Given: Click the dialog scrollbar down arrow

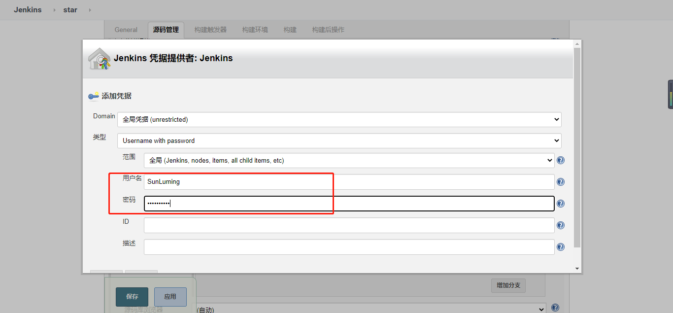Looking at the screenshot, I should click(577, 269).
